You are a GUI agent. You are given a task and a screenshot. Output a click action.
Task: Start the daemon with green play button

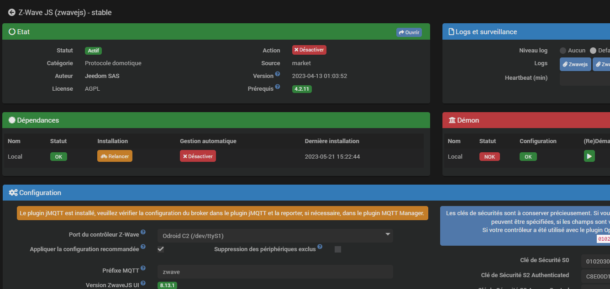coord(589,156)
